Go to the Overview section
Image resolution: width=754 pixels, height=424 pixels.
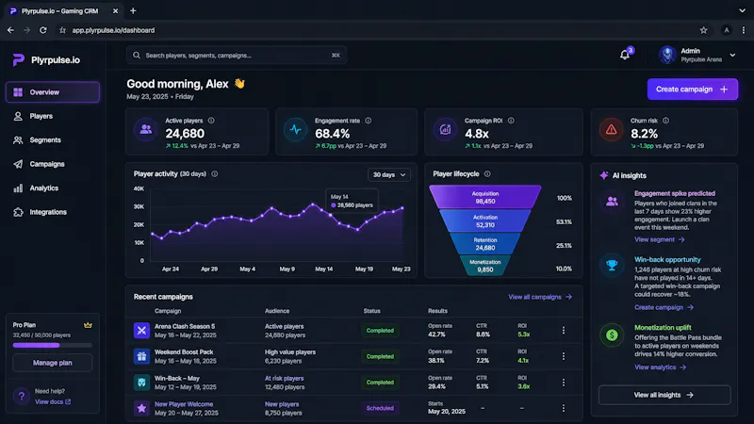point(53,91)
